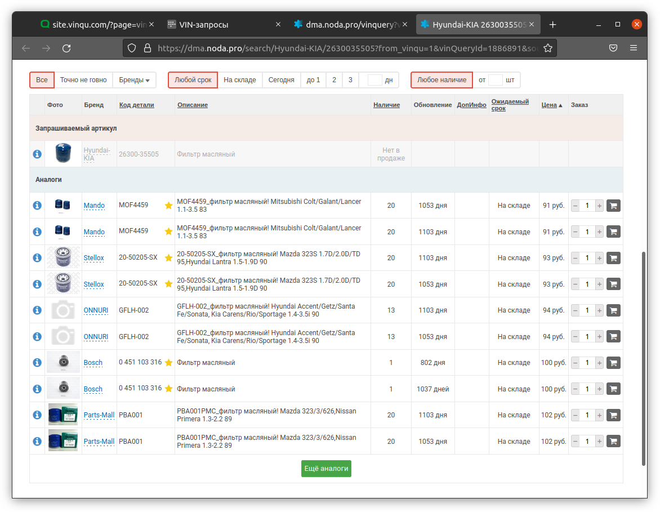Image resolution: width=660 pixels, height=512 pixels.
Task: Show site security padlock info
Action: (x=148, y=48)
